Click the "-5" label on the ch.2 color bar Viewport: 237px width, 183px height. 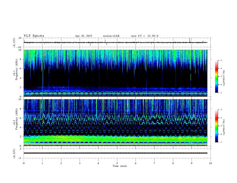click(x=221, y=126)
